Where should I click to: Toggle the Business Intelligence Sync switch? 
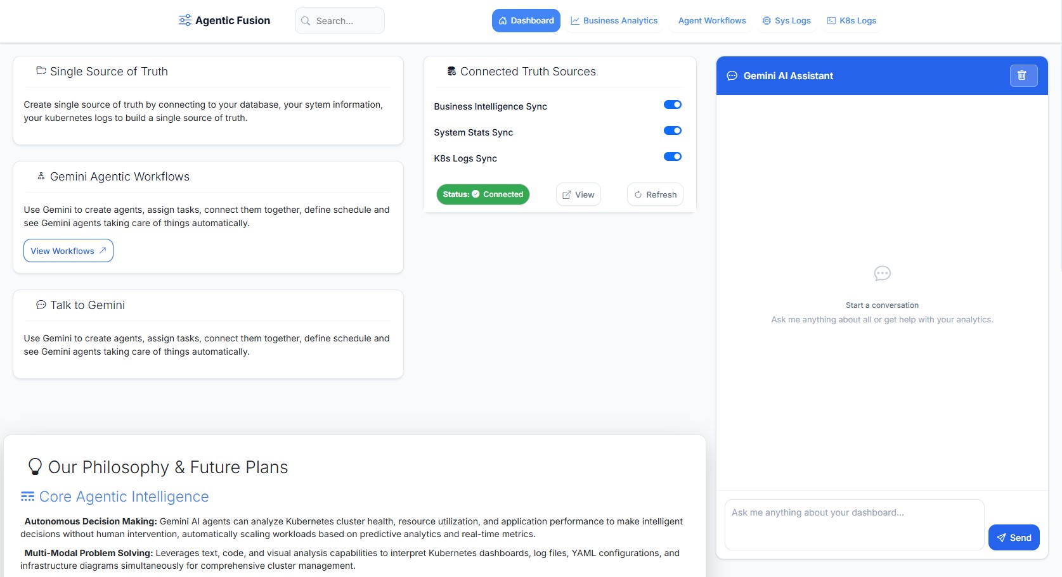pos(673,105)
